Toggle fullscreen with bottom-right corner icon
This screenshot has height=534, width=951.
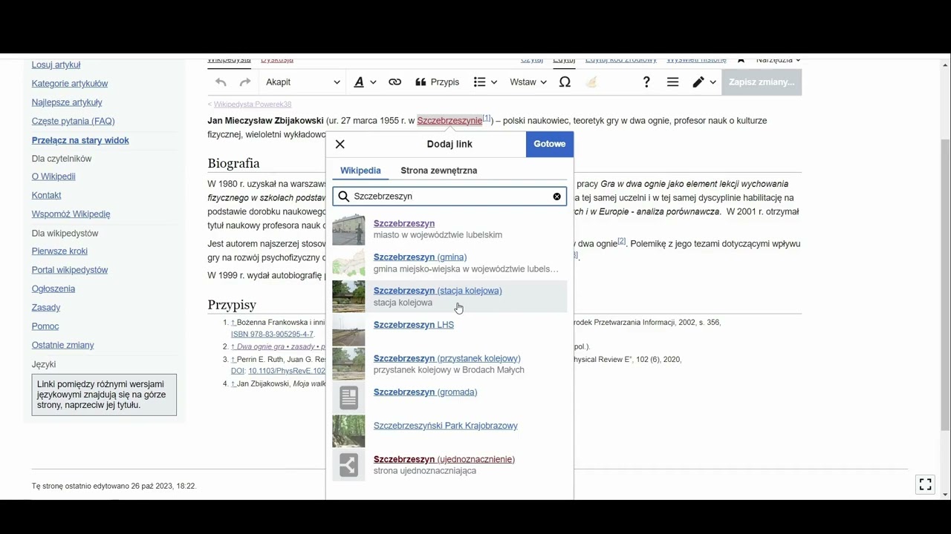pyautogui.click(x=926, y=484)
